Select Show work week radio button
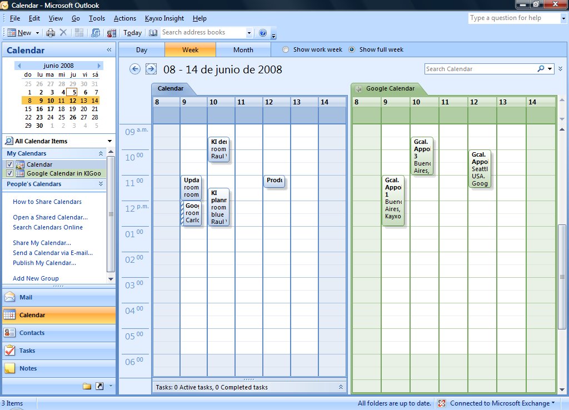This screenshot has width=569, height=410. click(x=286, y=49)
